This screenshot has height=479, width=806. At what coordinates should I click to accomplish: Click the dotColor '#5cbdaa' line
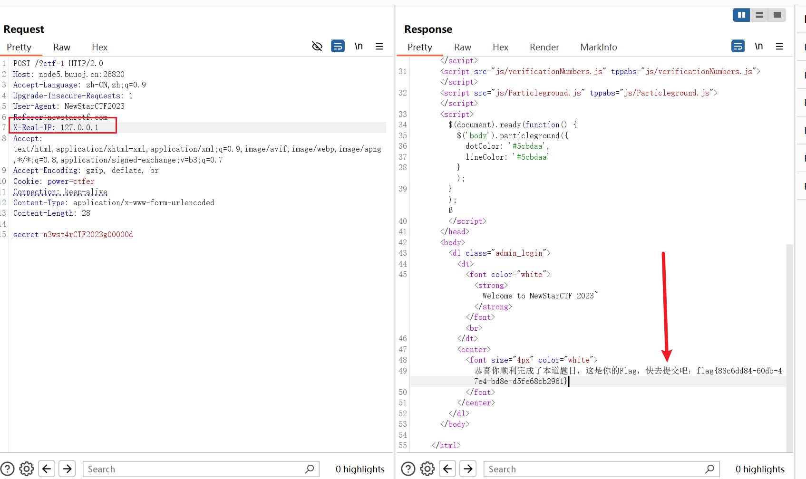(x=507, y=146)
